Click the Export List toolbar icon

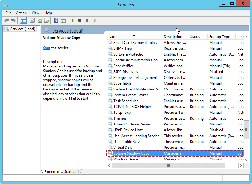coord(47,21)
